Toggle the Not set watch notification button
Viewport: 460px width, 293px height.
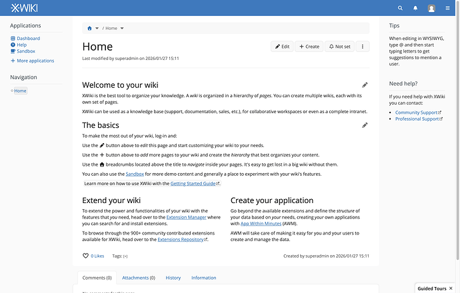[x=339, y=47]
